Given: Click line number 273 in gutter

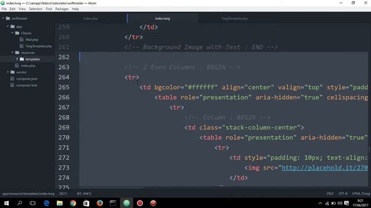Looking at the screenshot, I should coord(64,168).
